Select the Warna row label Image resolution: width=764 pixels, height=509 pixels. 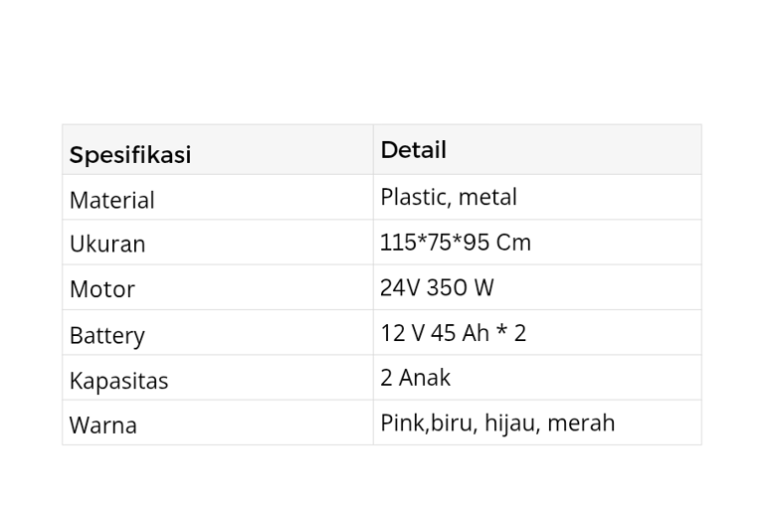click(x=103, y=425)
